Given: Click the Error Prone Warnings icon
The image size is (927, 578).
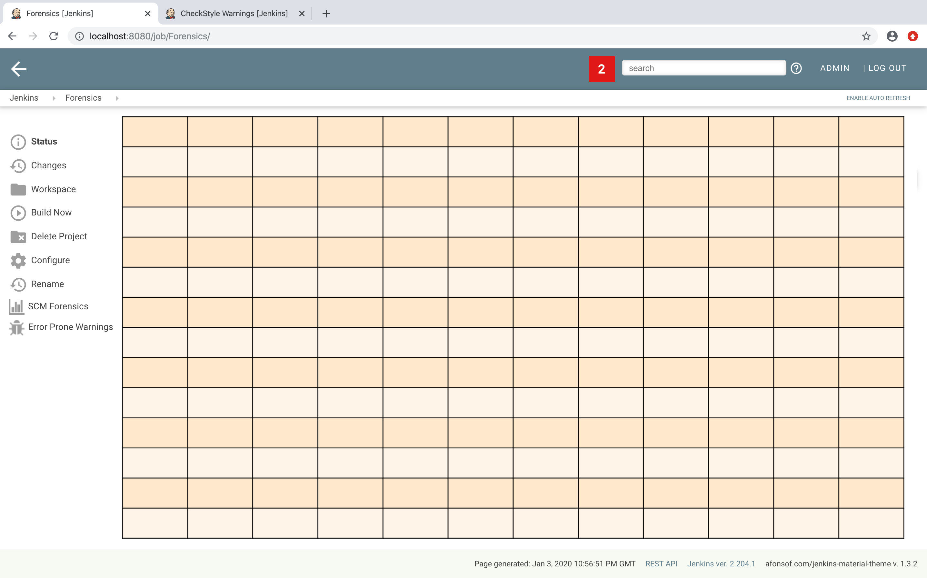Looking at the screenshot, I should pos(16,327).
